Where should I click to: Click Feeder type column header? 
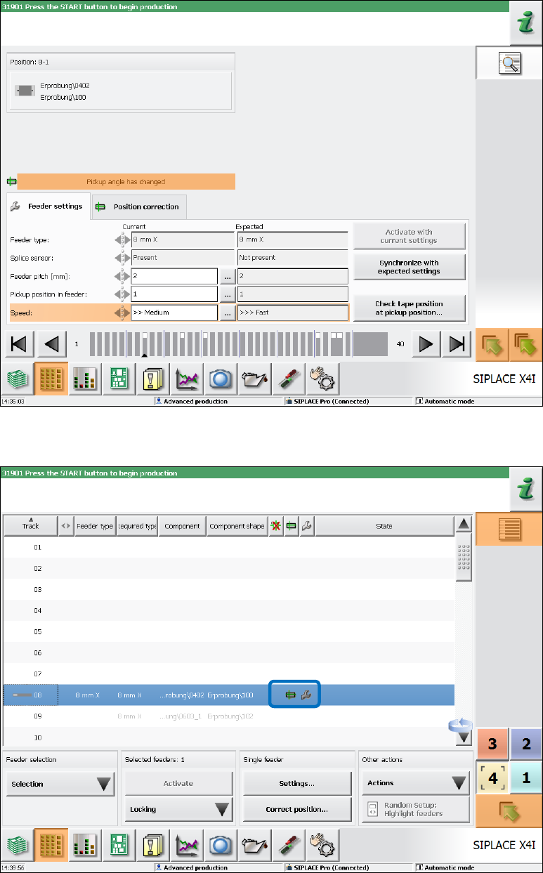[95, 526]
